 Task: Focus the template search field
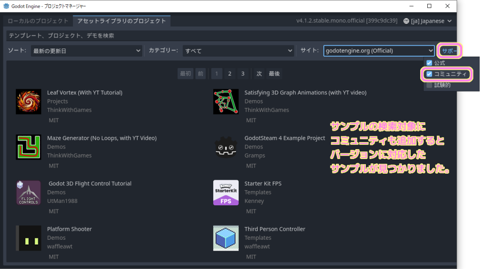[231, 36]
